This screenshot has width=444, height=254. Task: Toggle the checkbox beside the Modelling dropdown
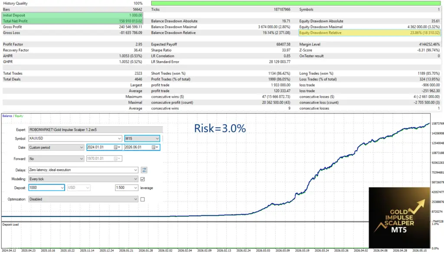(x=143, y=179)
